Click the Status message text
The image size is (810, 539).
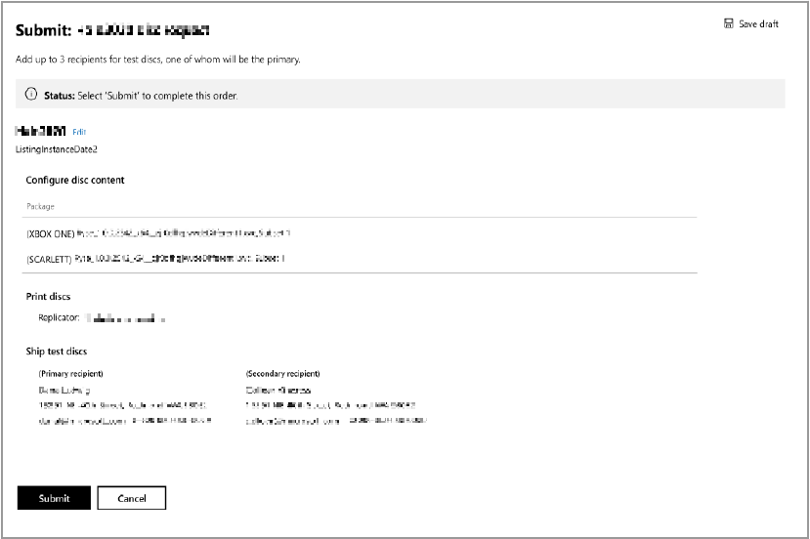(141, 96)
